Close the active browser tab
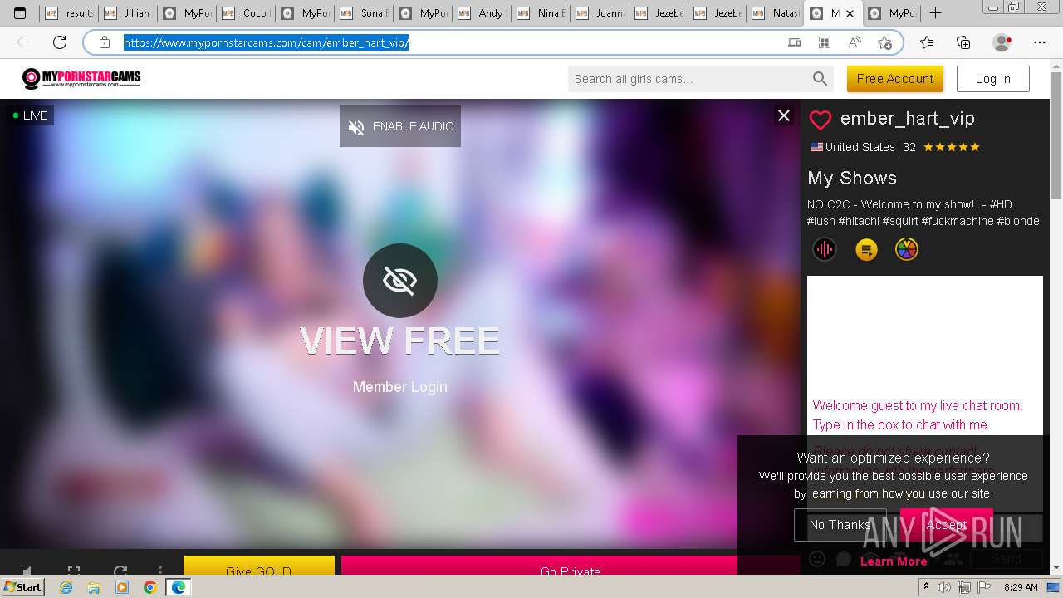Viewport: 1063px width, 598px height. 850,13
